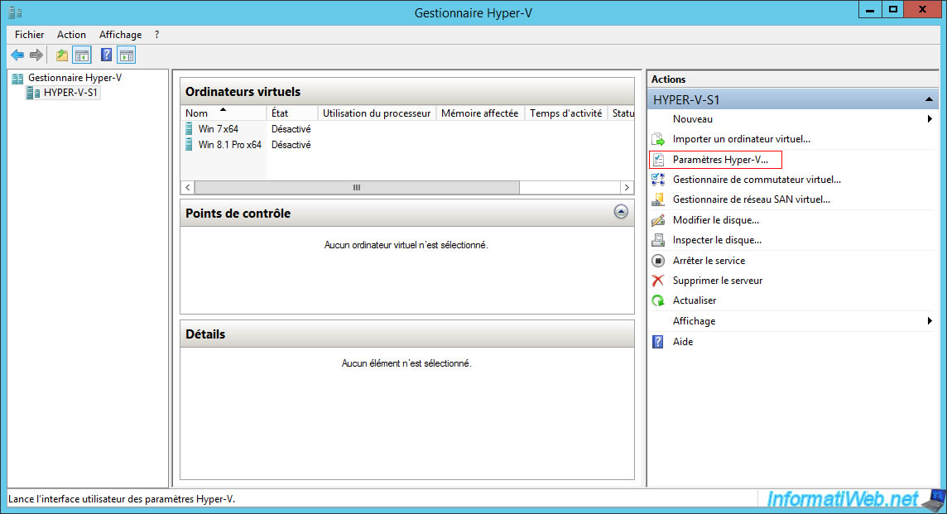The height and width of the screenshot is (514, 947).
Task: Toggle the Action pane toolbar icon
Action: click(x=126, y=55)
